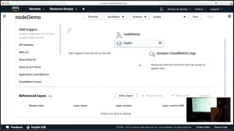Image resolution: width=234 pixels, height=131 pixels.
Task: Select the nodeDemo Lambda function icon
Action: pyautogui.click(x=119, y=35)
